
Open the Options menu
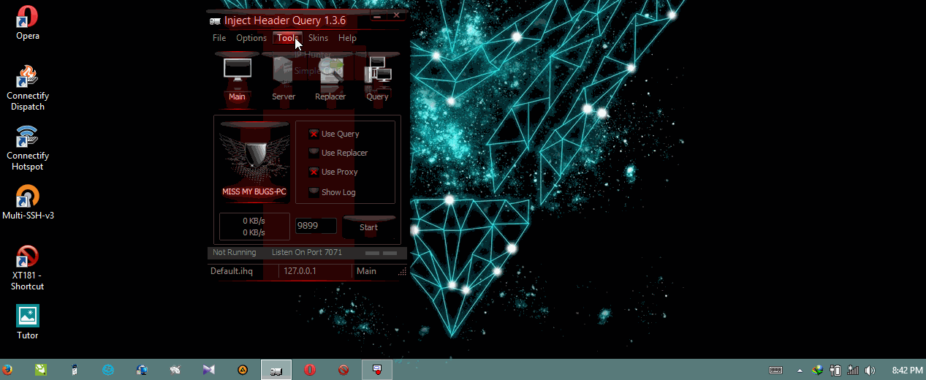[251, 38]
